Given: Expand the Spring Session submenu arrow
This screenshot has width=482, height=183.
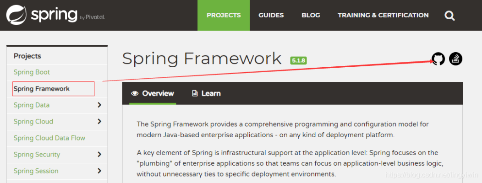Looking at the screenshot, I should 99,171.
